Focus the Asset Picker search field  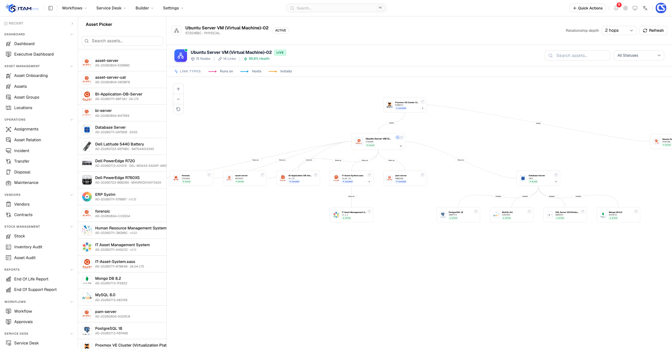pyautogui.click(x=122, y=41)
